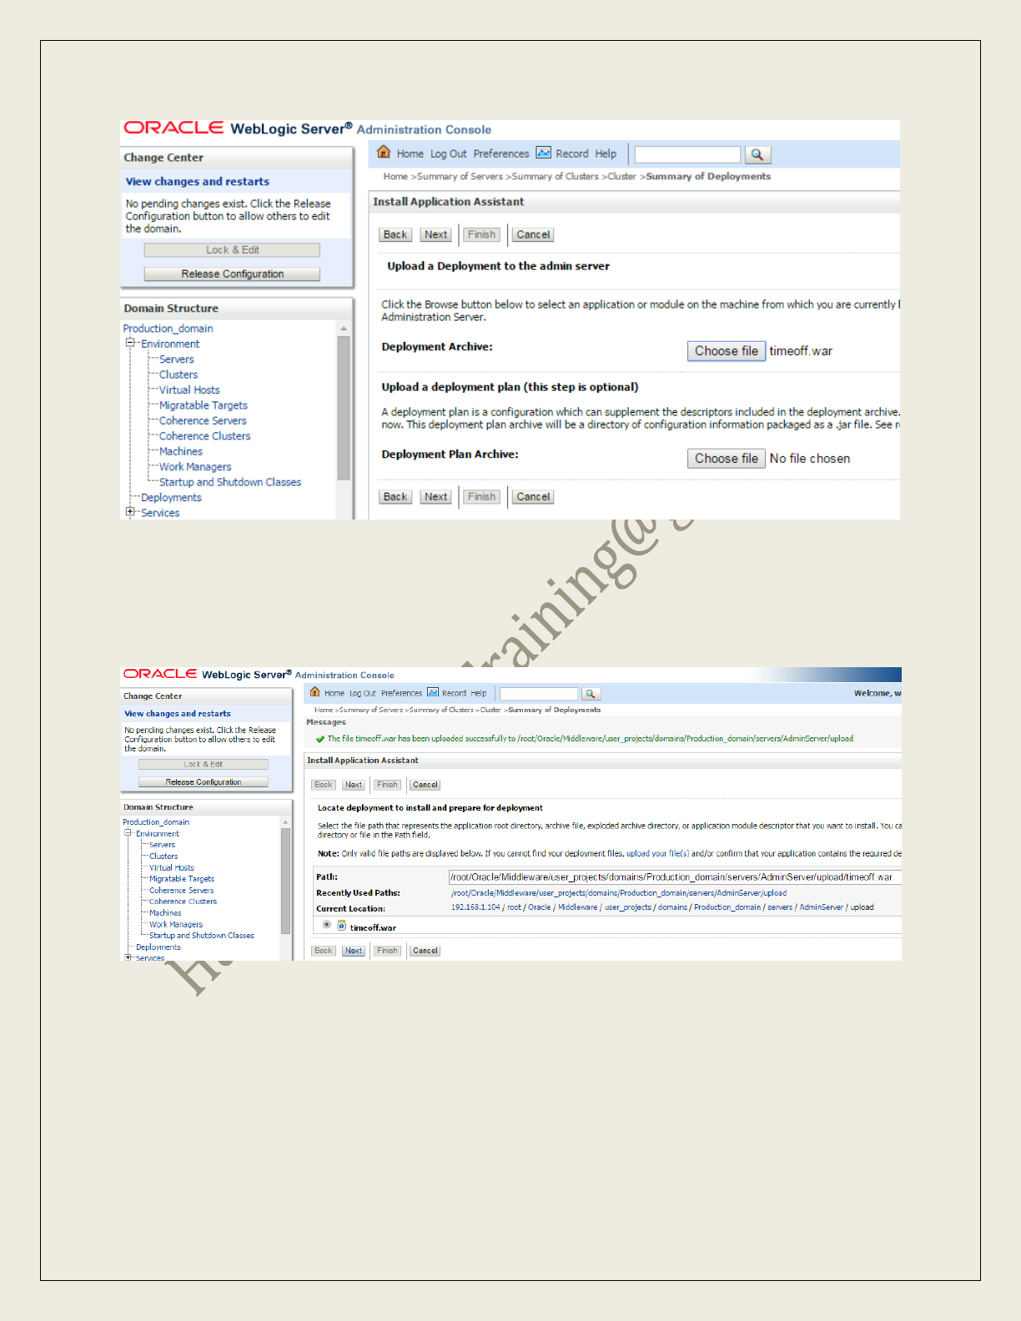The width and height of the screenshot is (1021, 1321).
Task: Click the search text field in upper console
Action: tap(687, 154)
